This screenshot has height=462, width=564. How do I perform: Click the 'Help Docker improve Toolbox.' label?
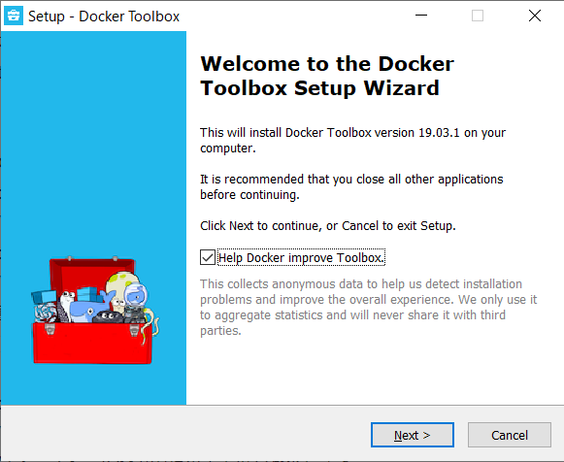click(302, 257)
